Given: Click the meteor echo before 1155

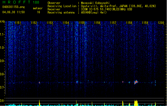Looking at the screenshot, I should [77, 82].
